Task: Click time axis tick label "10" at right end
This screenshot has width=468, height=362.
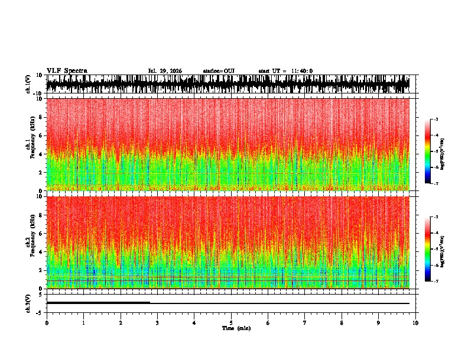Action: click(x=415, y=323)
